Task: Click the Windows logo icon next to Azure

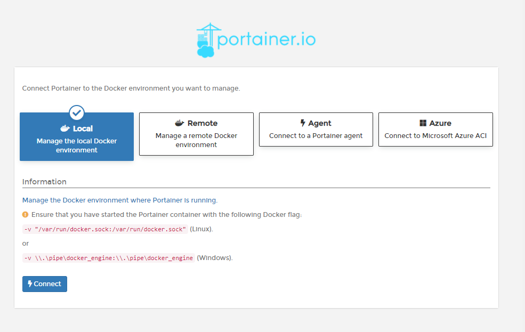Action: (423, 123)
